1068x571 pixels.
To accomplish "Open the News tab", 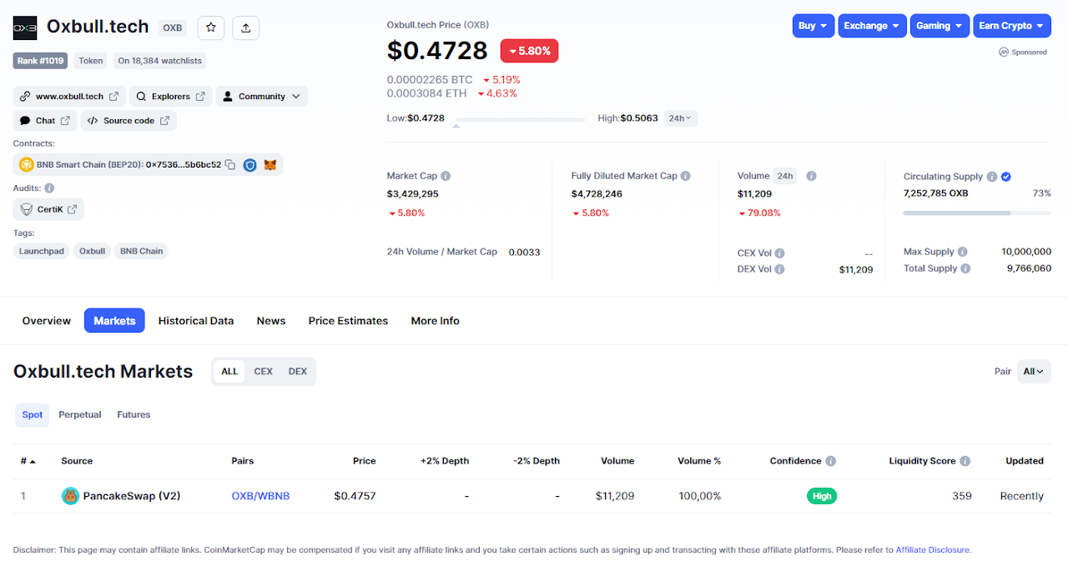I will [271, 321].
